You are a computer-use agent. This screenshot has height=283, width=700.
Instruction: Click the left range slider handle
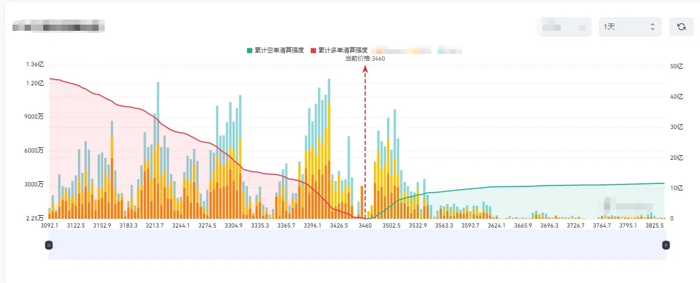(x=49, y=246)
